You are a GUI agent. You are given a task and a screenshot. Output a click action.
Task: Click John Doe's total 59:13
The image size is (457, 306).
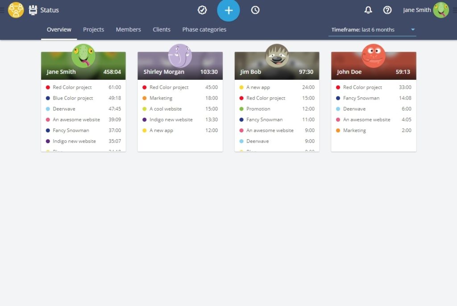click(x=403, y=72)
